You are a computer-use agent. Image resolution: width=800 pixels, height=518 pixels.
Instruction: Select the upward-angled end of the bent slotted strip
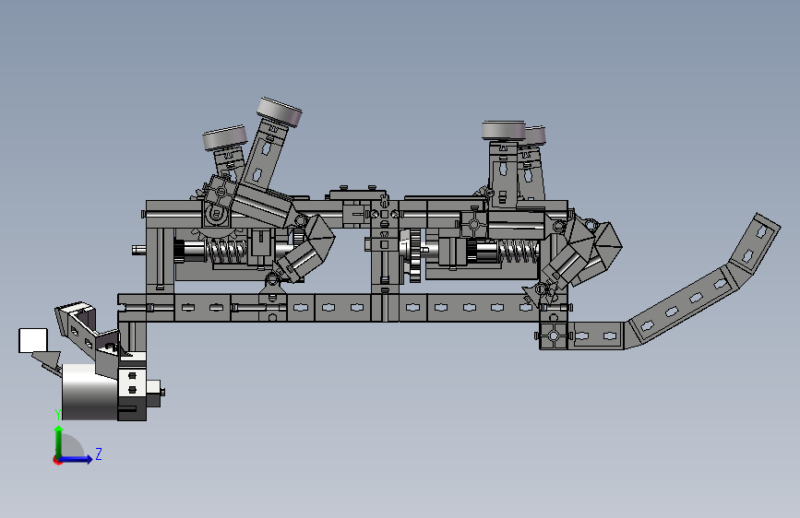754,243
